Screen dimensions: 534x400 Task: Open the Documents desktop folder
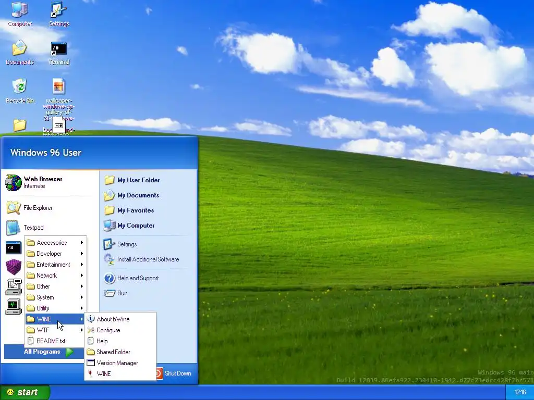click(20, 53)
